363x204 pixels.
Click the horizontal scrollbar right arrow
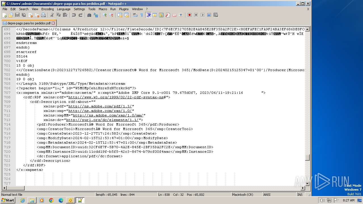tap(303, 188)
